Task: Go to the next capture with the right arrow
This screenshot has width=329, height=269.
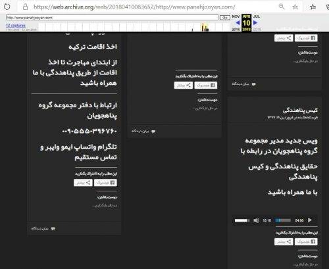Action: click(255, 22)
